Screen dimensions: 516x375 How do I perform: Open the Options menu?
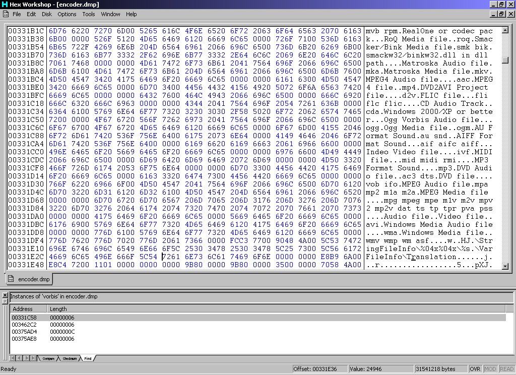[67, 14]
